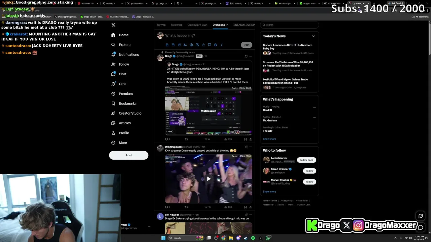
Task: Click the X search box
Action: click(290, 25)
